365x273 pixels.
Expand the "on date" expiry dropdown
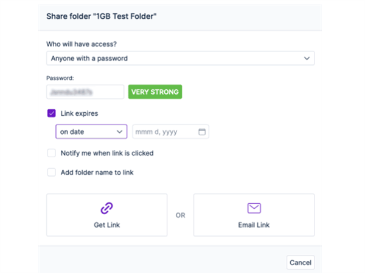[x=91, y=132]
